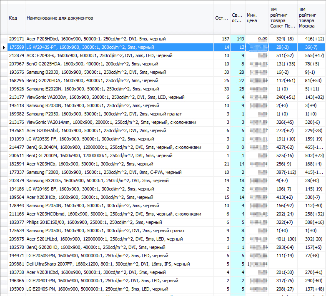Select rating 240(+51) in ViewSonic VA2038w row
Screen dimensions: 326x296
point(283,97)
